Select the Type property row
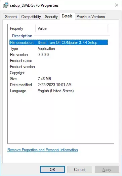Viewport: 122px width, 176px height. tap(58, 49)
